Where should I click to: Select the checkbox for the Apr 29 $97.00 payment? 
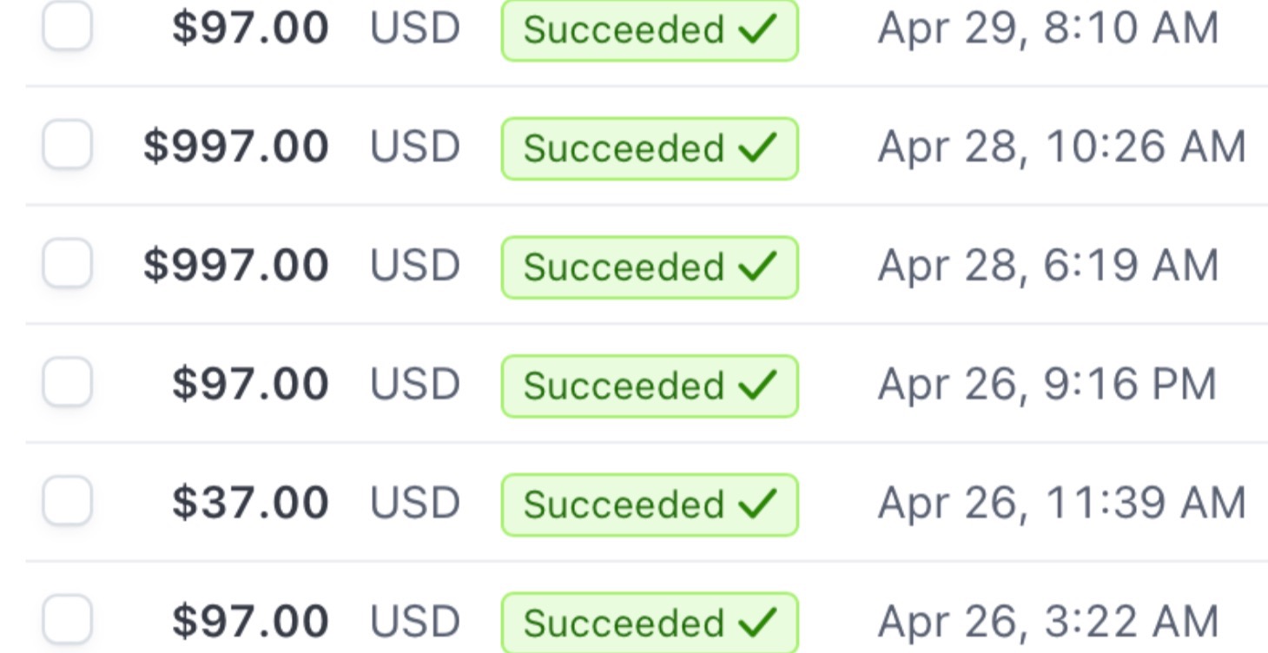(x=67, y=26)
